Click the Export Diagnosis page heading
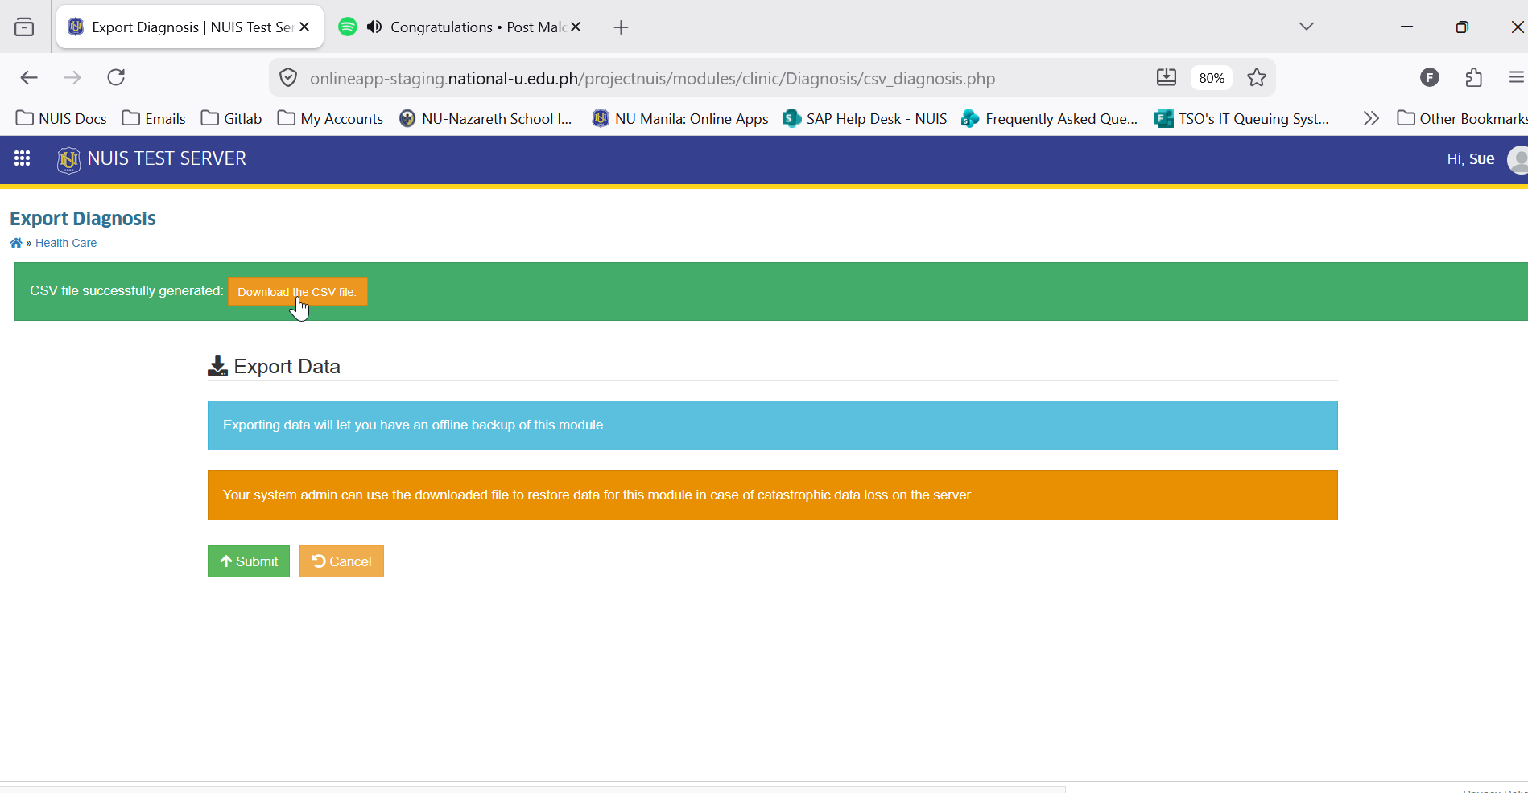The image size is (1528, 793). click(83, 219)
